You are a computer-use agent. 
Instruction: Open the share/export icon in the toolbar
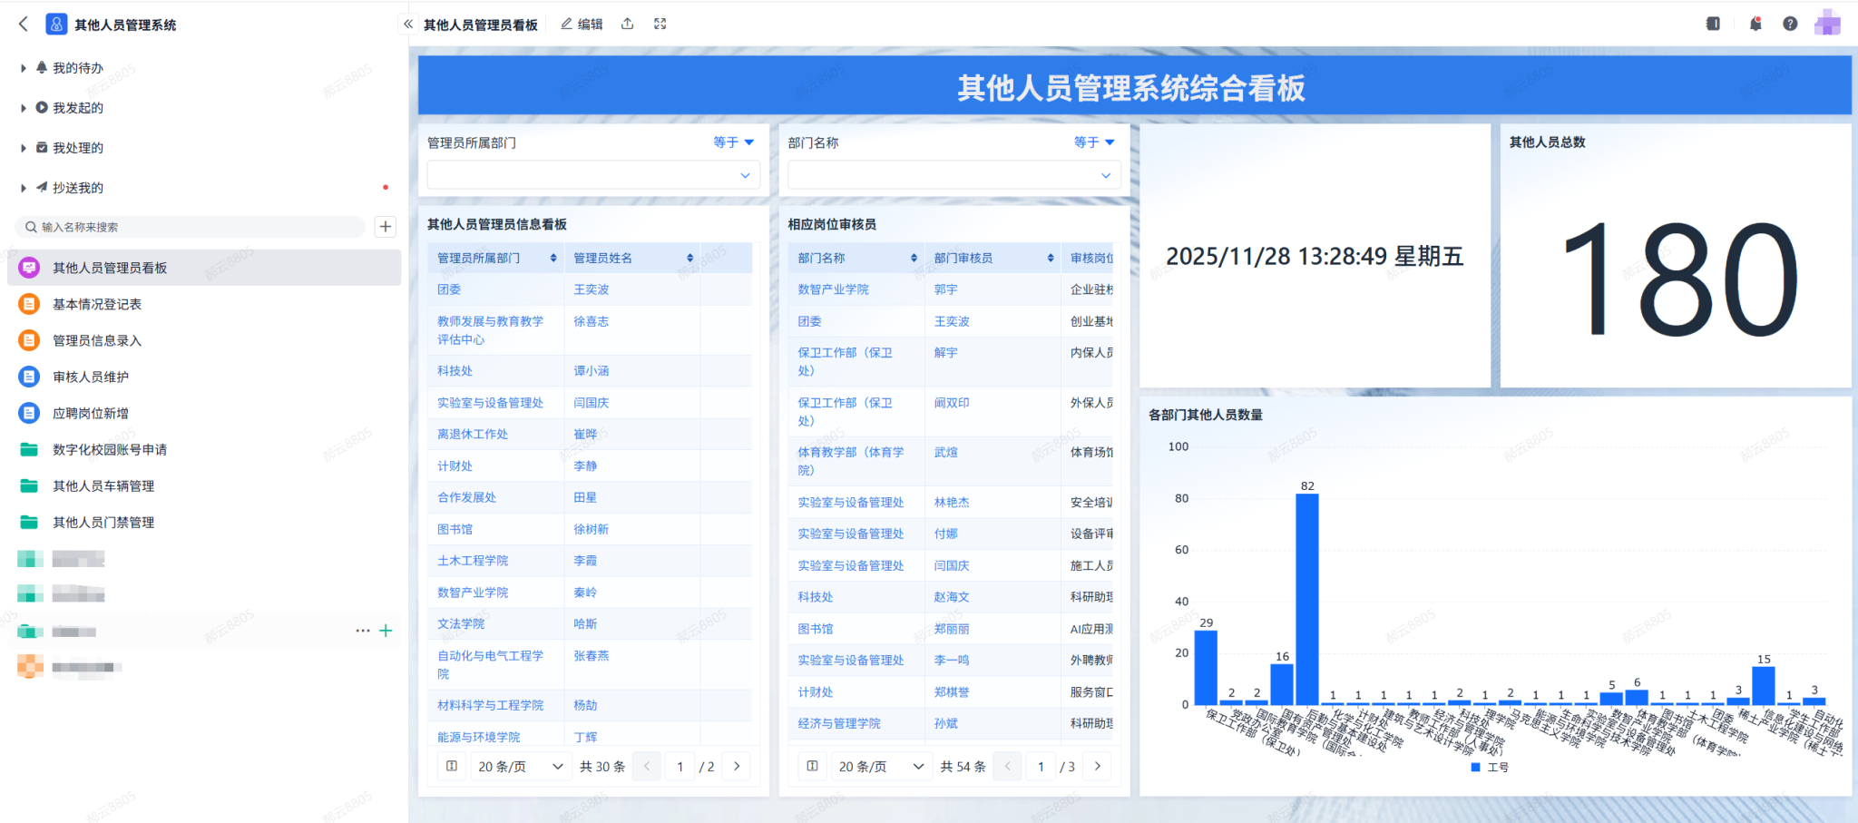[x=627, y=24]
